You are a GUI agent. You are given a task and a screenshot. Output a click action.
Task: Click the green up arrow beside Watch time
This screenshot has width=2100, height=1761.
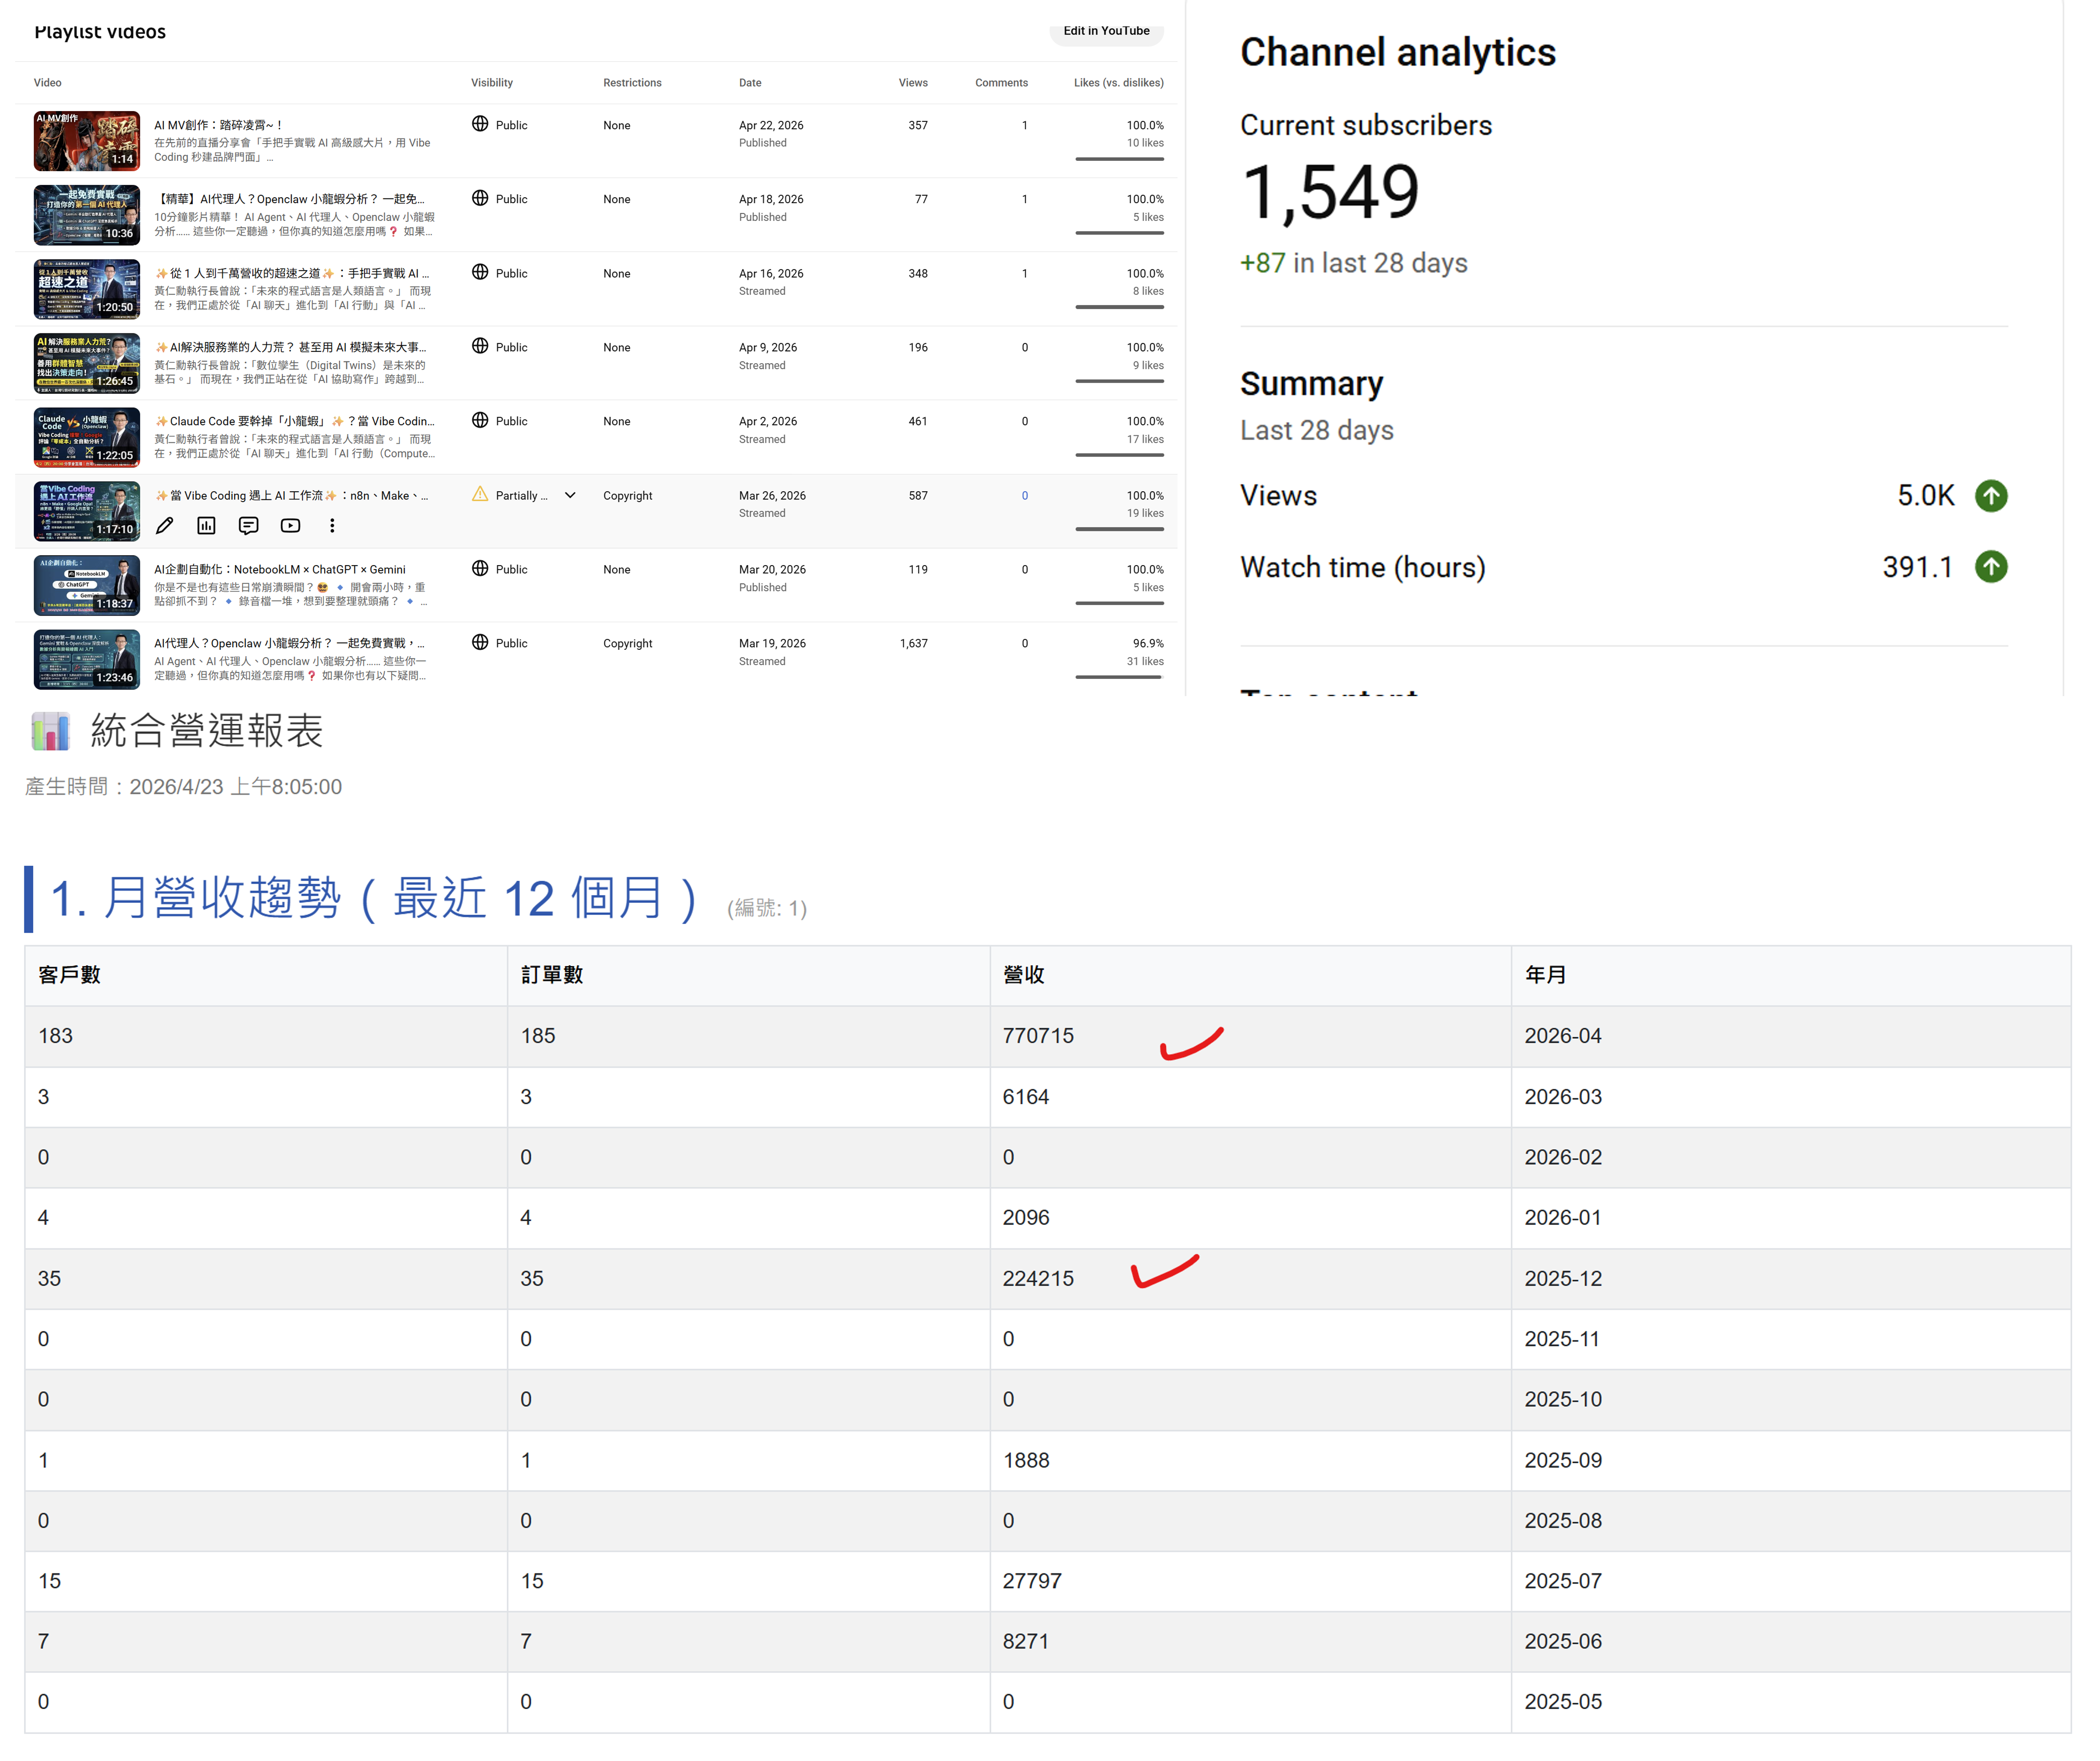click(x=1992, y=567)
